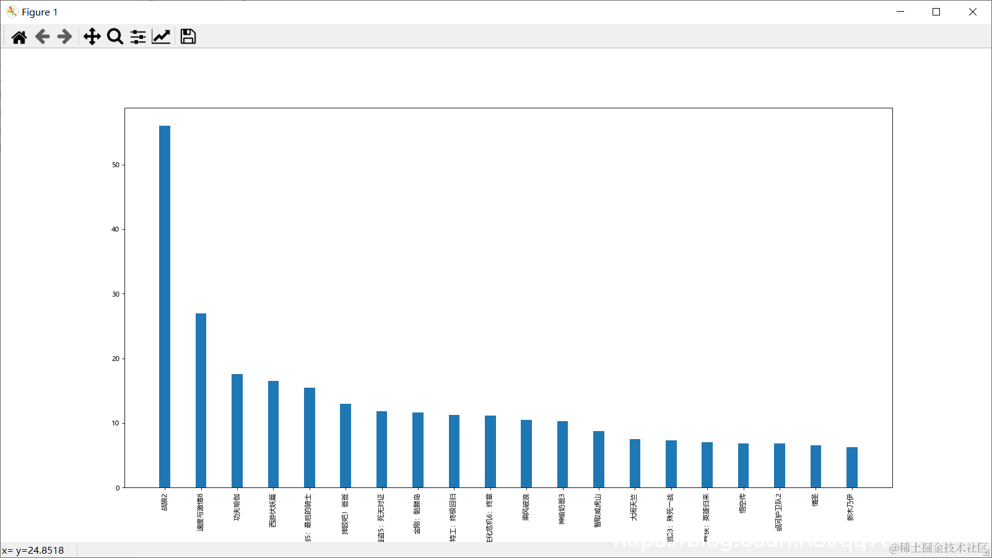Go forward to next view

point(64,37)
